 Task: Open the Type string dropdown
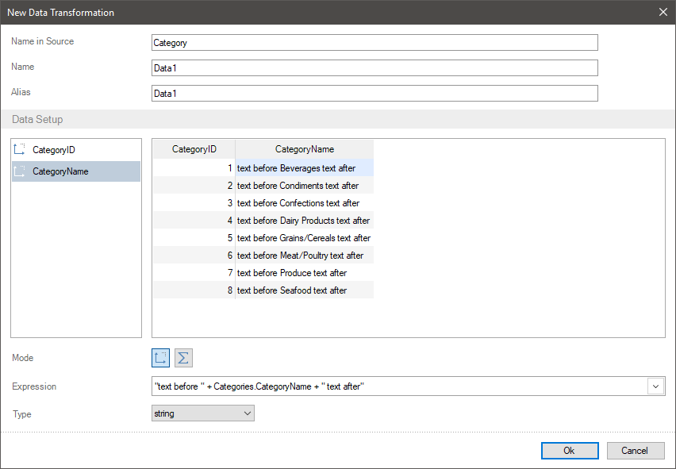click(202, 413)
